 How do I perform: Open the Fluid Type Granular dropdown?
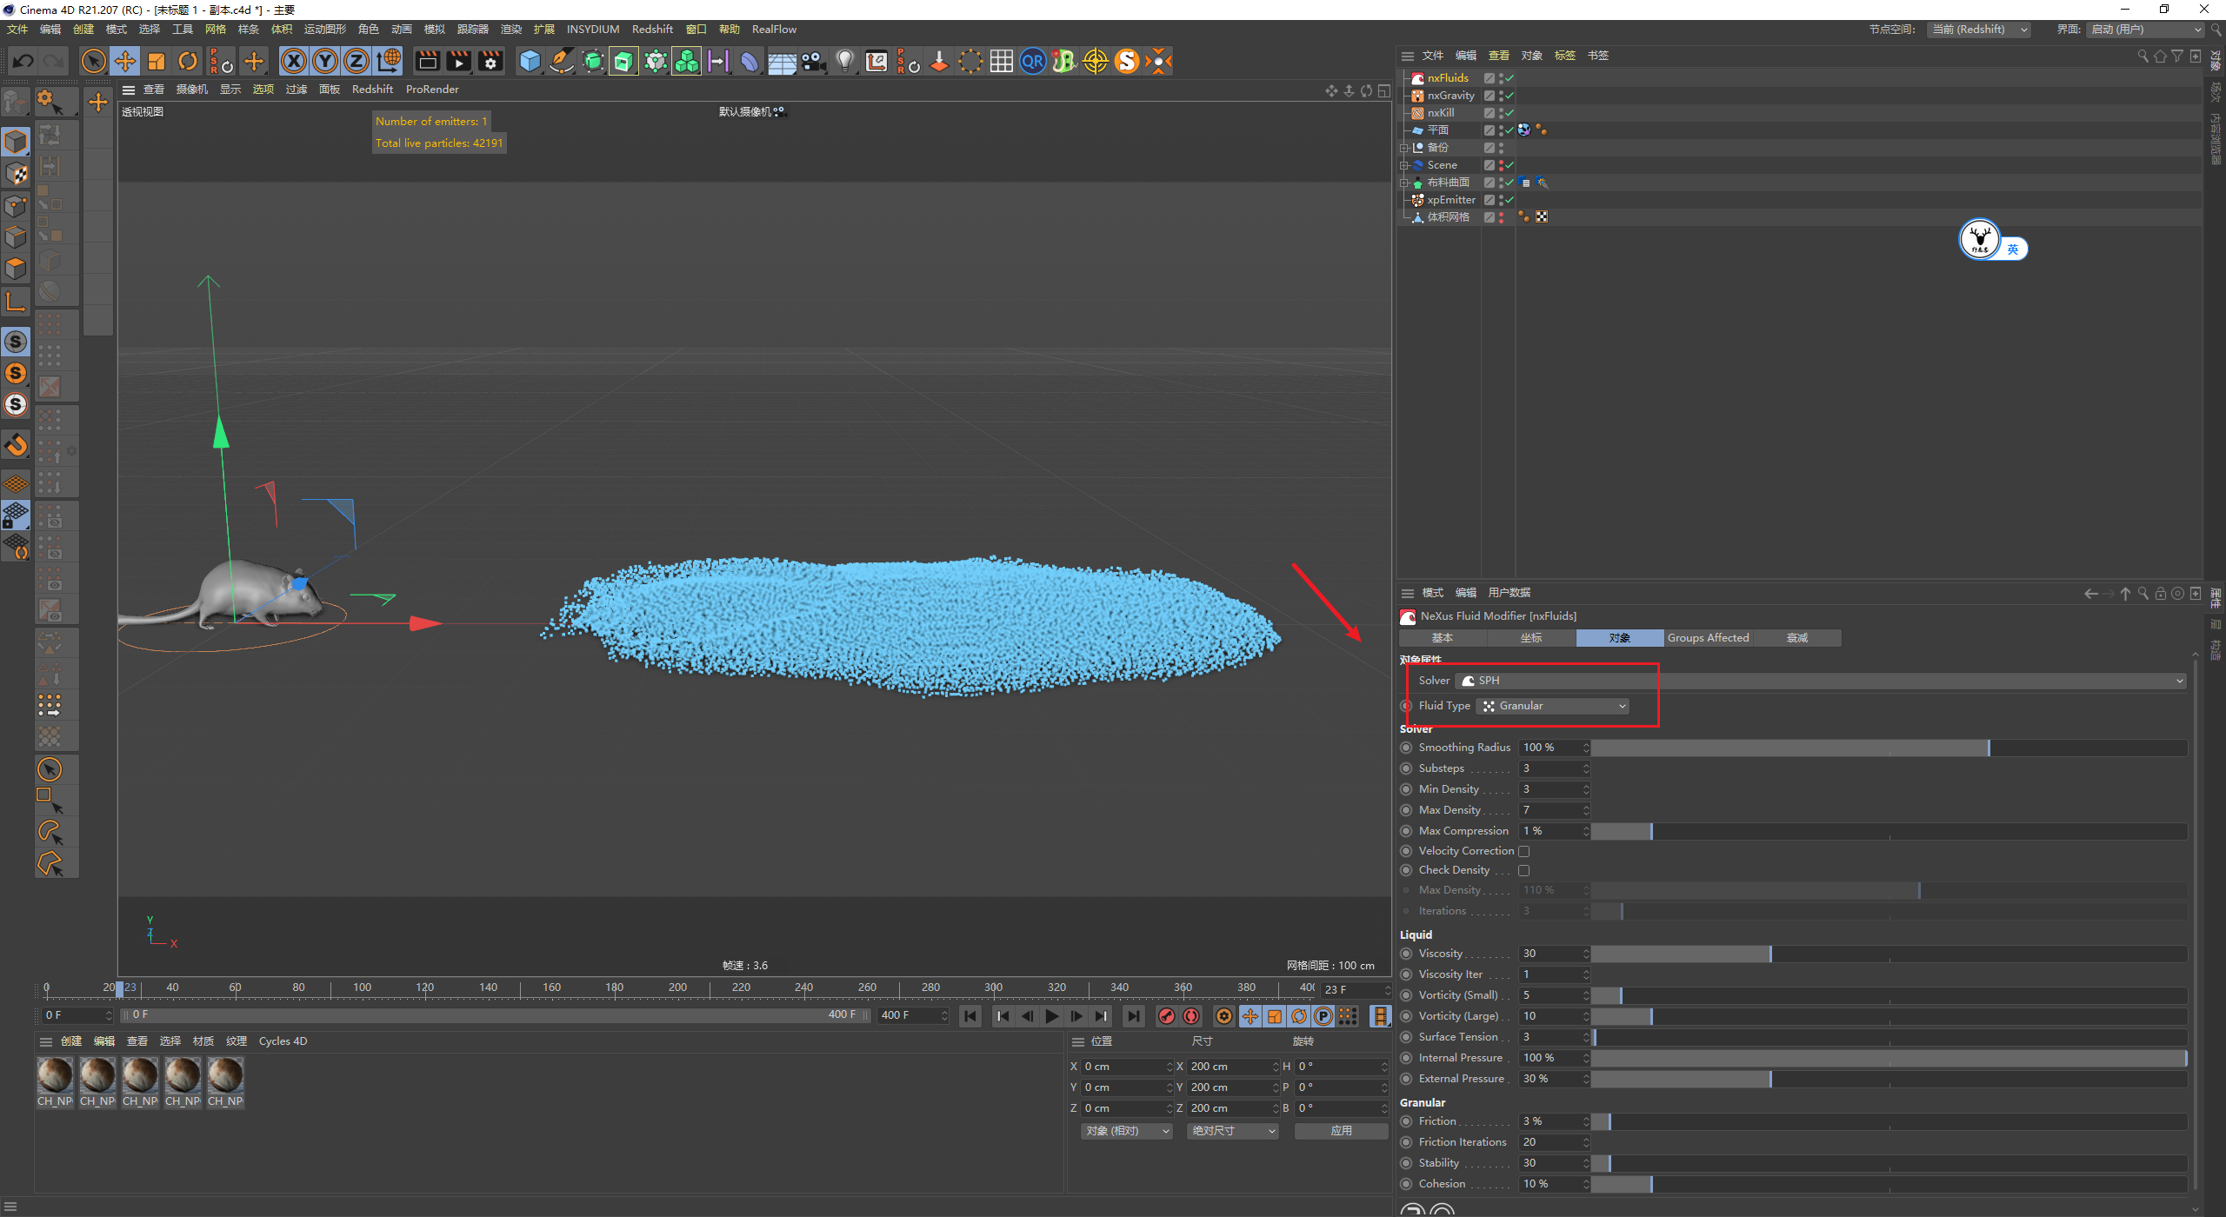click(x=1553, y=706)
